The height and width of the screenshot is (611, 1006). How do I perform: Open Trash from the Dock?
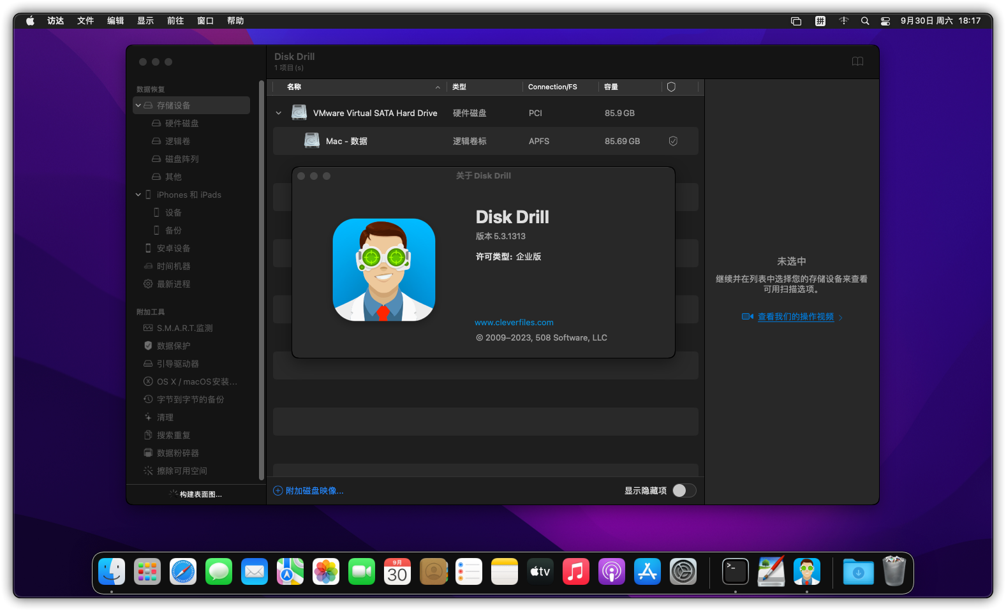click(x=894, y=571)
